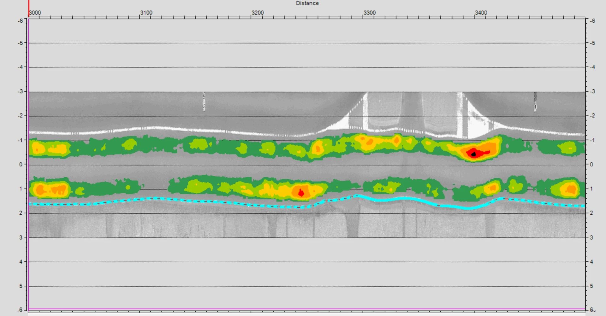Click the small vertical white mark near distance 3150

pyautogui.click(x=204, y=102)
